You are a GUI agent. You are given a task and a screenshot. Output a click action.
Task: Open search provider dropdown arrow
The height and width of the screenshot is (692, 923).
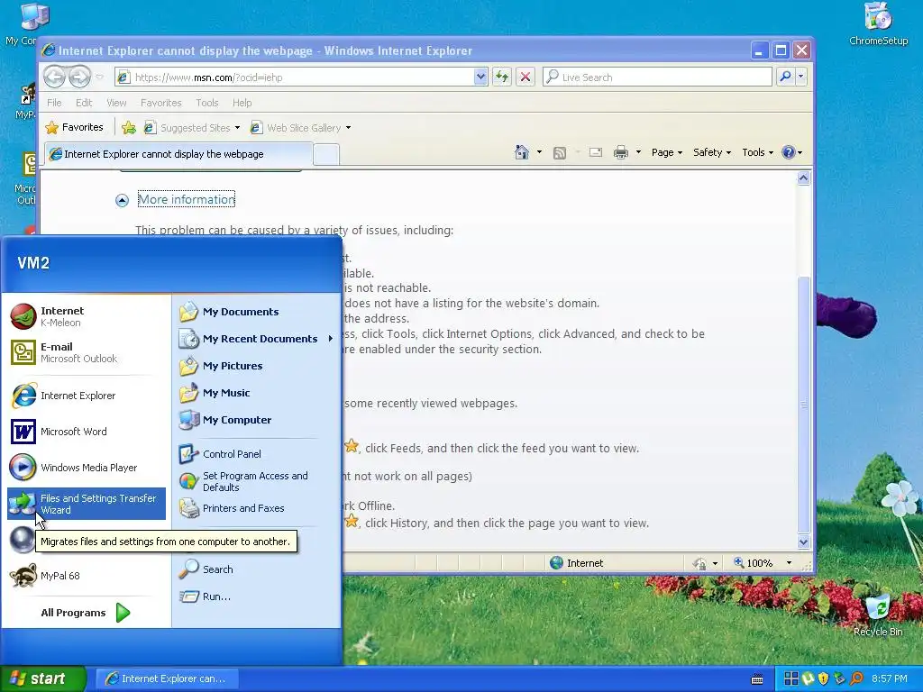coord(800,77)
